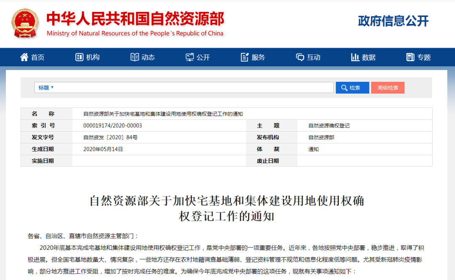The width and height of the screenshot is (455, 280).
Task: Click the 体裁 field label
Action: coord(268,149)
